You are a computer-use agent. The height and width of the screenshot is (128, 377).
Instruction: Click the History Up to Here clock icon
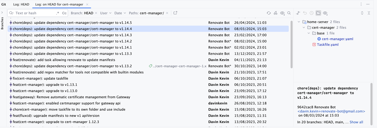pos(312,13)
